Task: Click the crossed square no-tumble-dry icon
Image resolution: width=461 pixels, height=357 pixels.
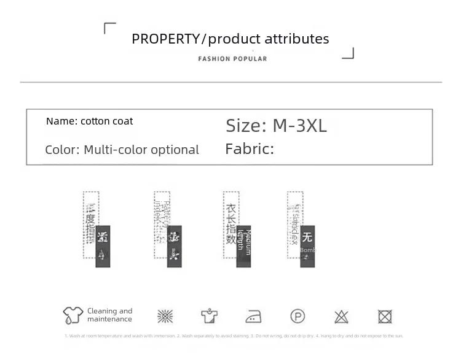Action: pos(385,317)
